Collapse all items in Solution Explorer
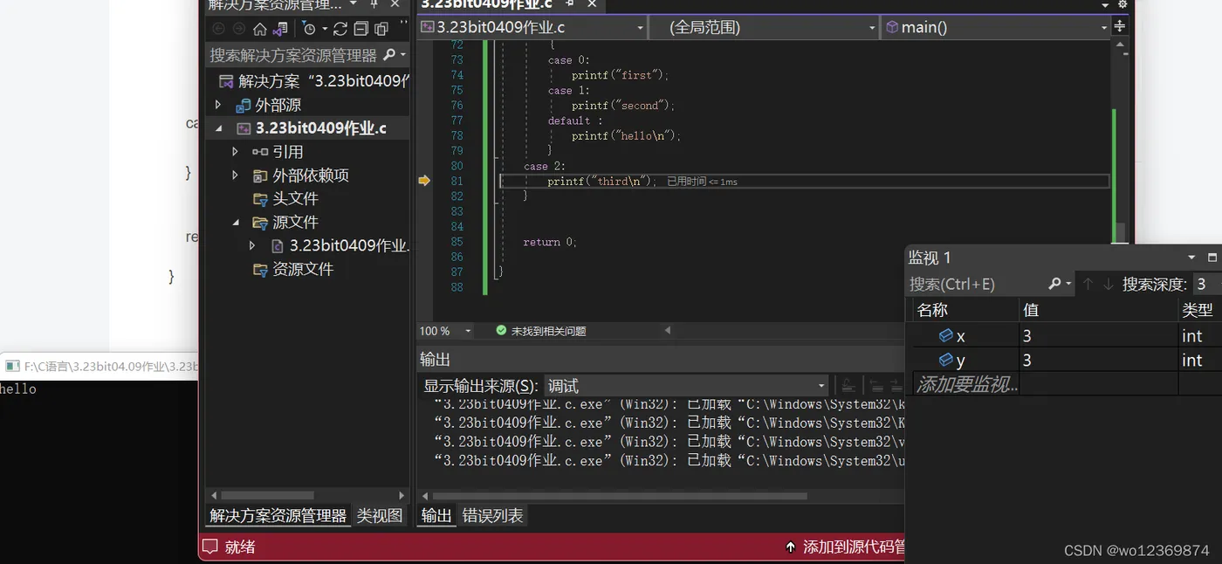Viewport: 1222px width, 564px height. [x=360, y=29]
